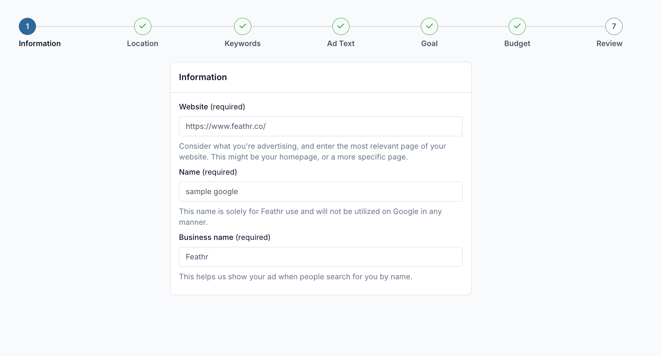
Task: Click the step 7 Review circle
Action: coord(614,26)
